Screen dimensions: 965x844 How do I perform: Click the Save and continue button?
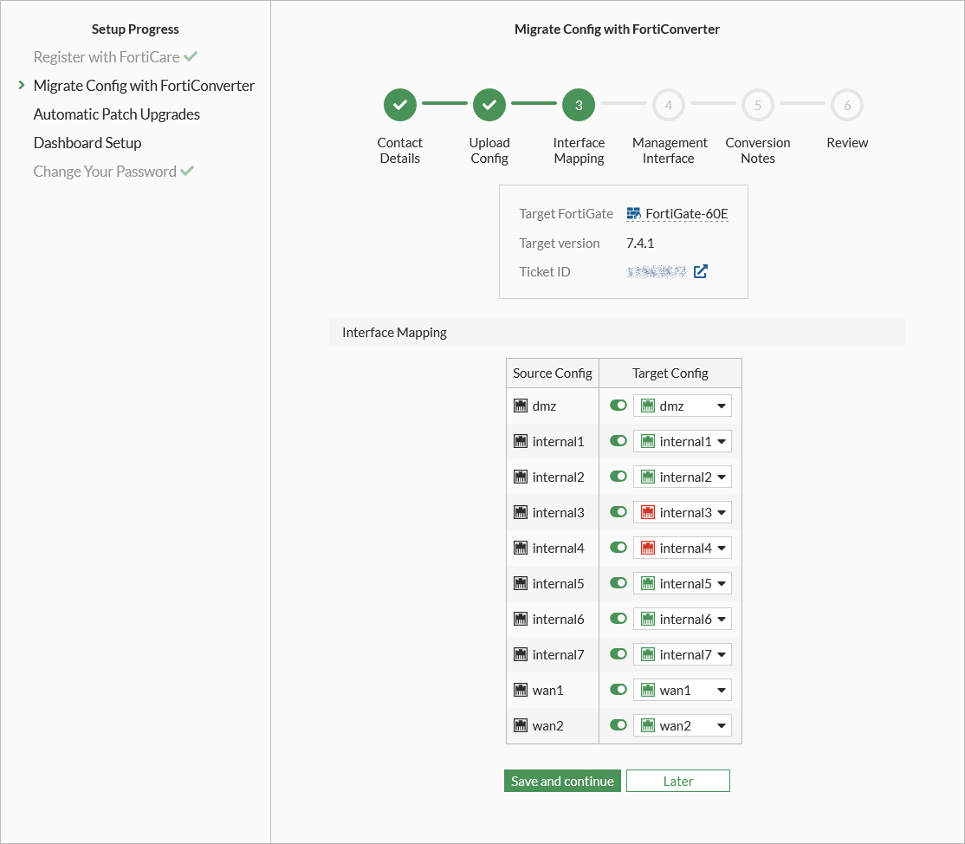(562, 780)
